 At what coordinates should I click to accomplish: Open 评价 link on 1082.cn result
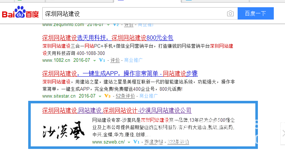point(115,60)
